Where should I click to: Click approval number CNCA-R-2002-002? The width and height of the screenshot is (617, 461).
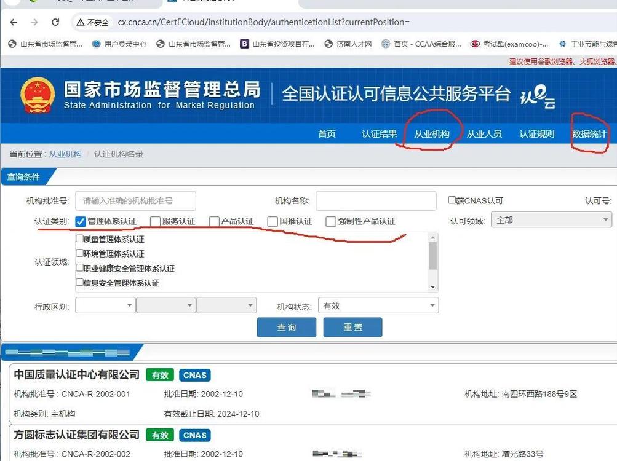(x=95, y=454)
